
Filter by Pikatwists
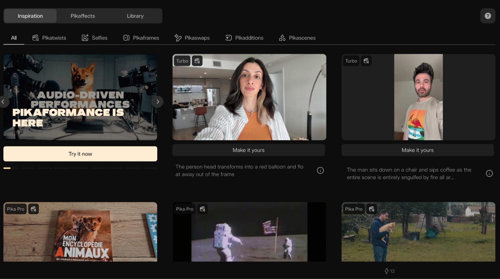click(x=49, y=38)
